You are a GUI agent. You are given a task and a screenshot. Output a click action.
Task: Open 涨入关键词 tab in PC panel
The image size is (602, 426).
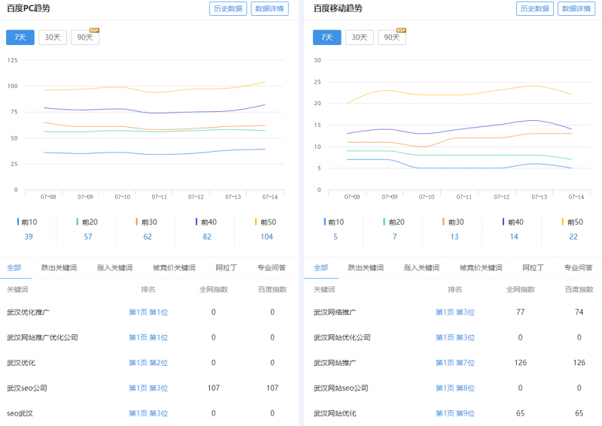114,267
